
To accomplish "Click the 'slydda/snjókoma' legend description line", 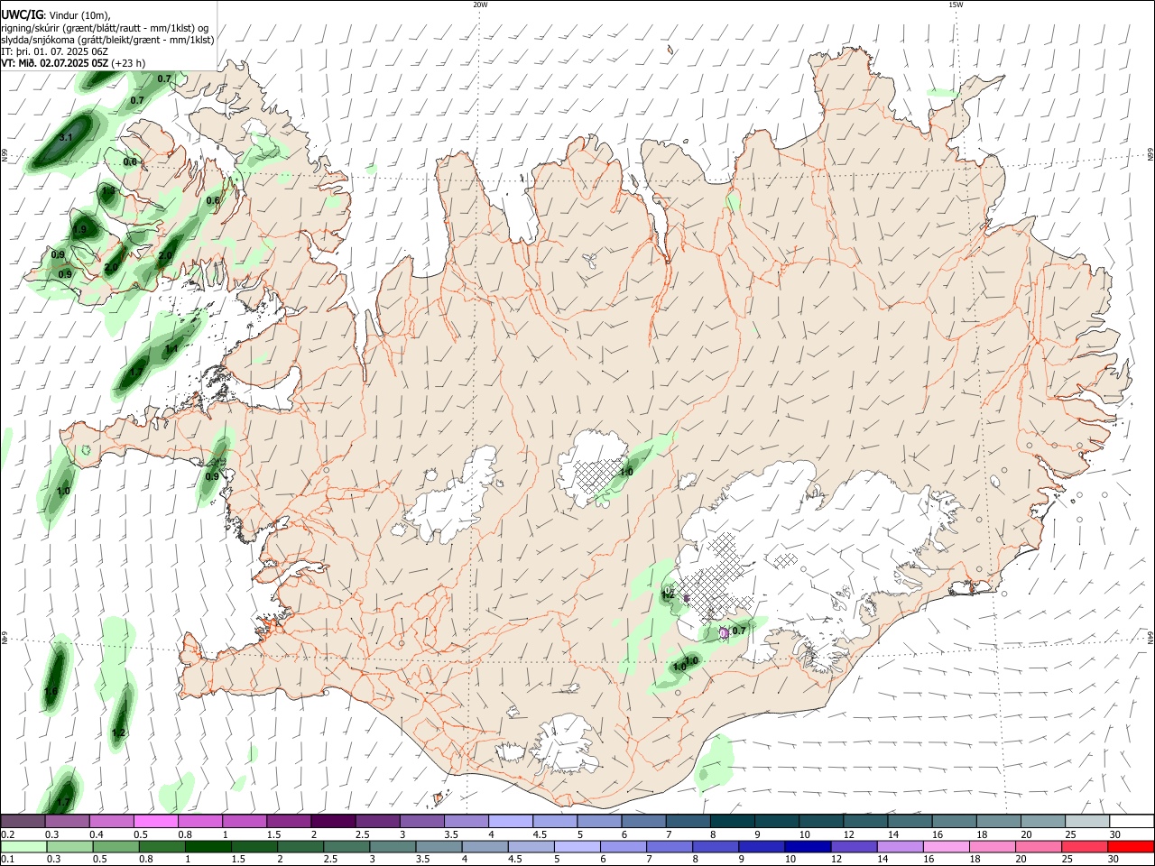I will pos(108,40).
